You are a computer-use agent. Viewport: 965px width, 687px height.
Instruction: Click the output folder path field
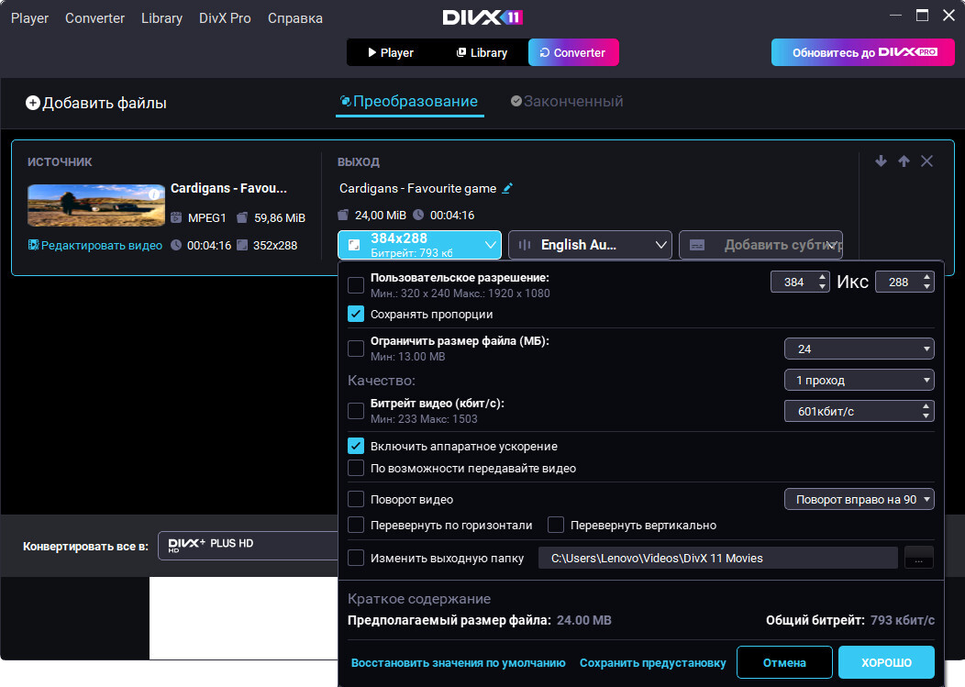pyautogui.click(x=717, y=558)
